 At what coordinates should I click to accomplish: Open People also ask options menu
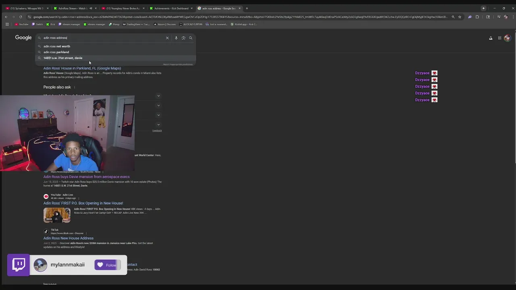(74, 87)
